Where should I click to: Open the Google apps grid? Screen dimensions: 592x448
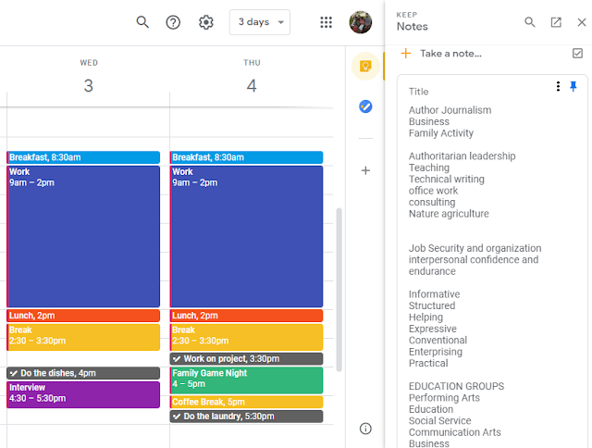click(x=326, y=22)
